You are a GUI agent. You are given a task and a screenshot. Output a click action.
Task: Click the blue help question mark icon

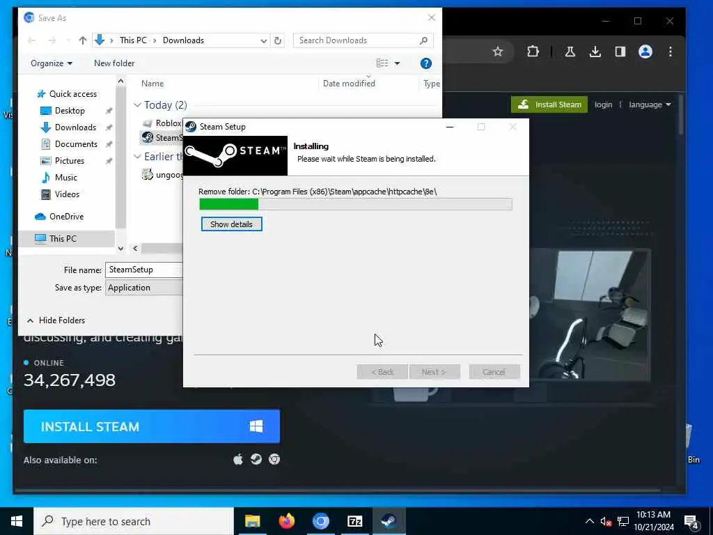(426, 63)
